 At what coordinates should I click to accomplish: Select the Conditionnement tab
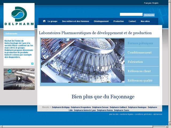(x=142, y=53)
